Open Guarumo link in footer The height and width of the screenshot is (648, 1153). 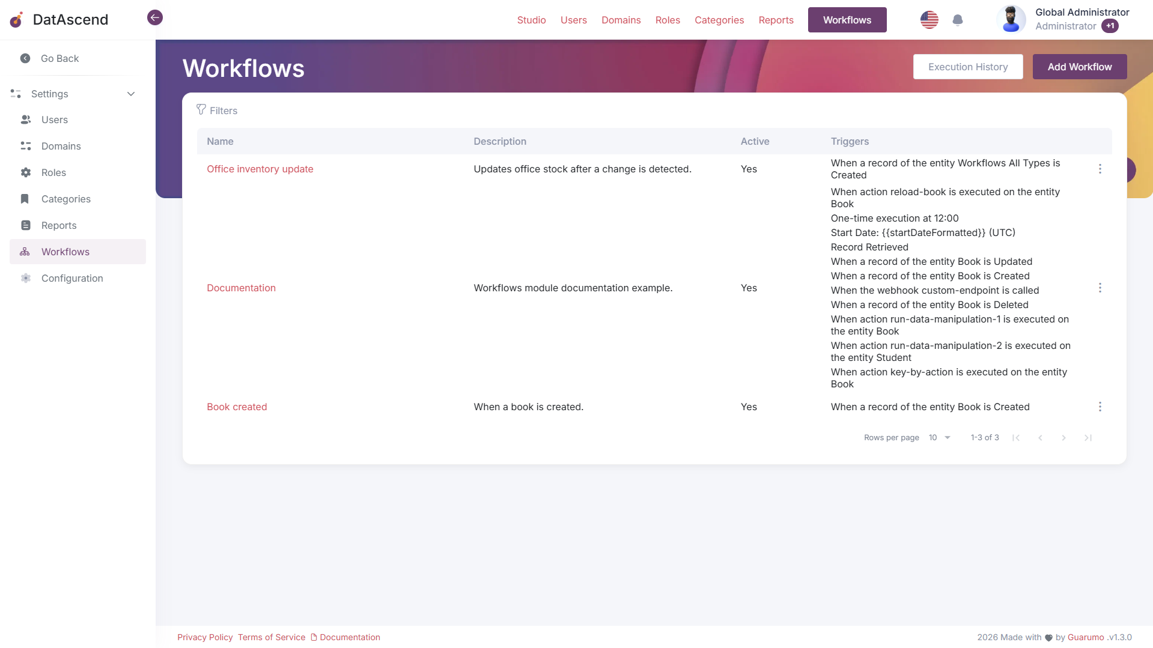tap(1086, 637)
